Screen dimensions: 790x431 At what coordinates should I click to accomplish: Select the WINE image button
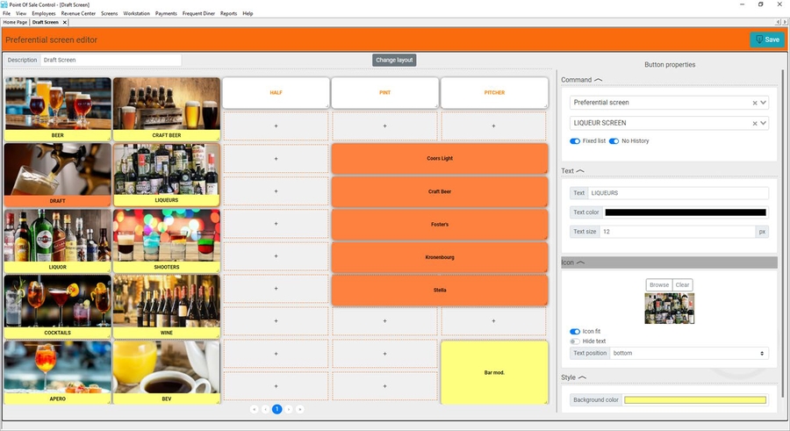(x=167, y=306)
